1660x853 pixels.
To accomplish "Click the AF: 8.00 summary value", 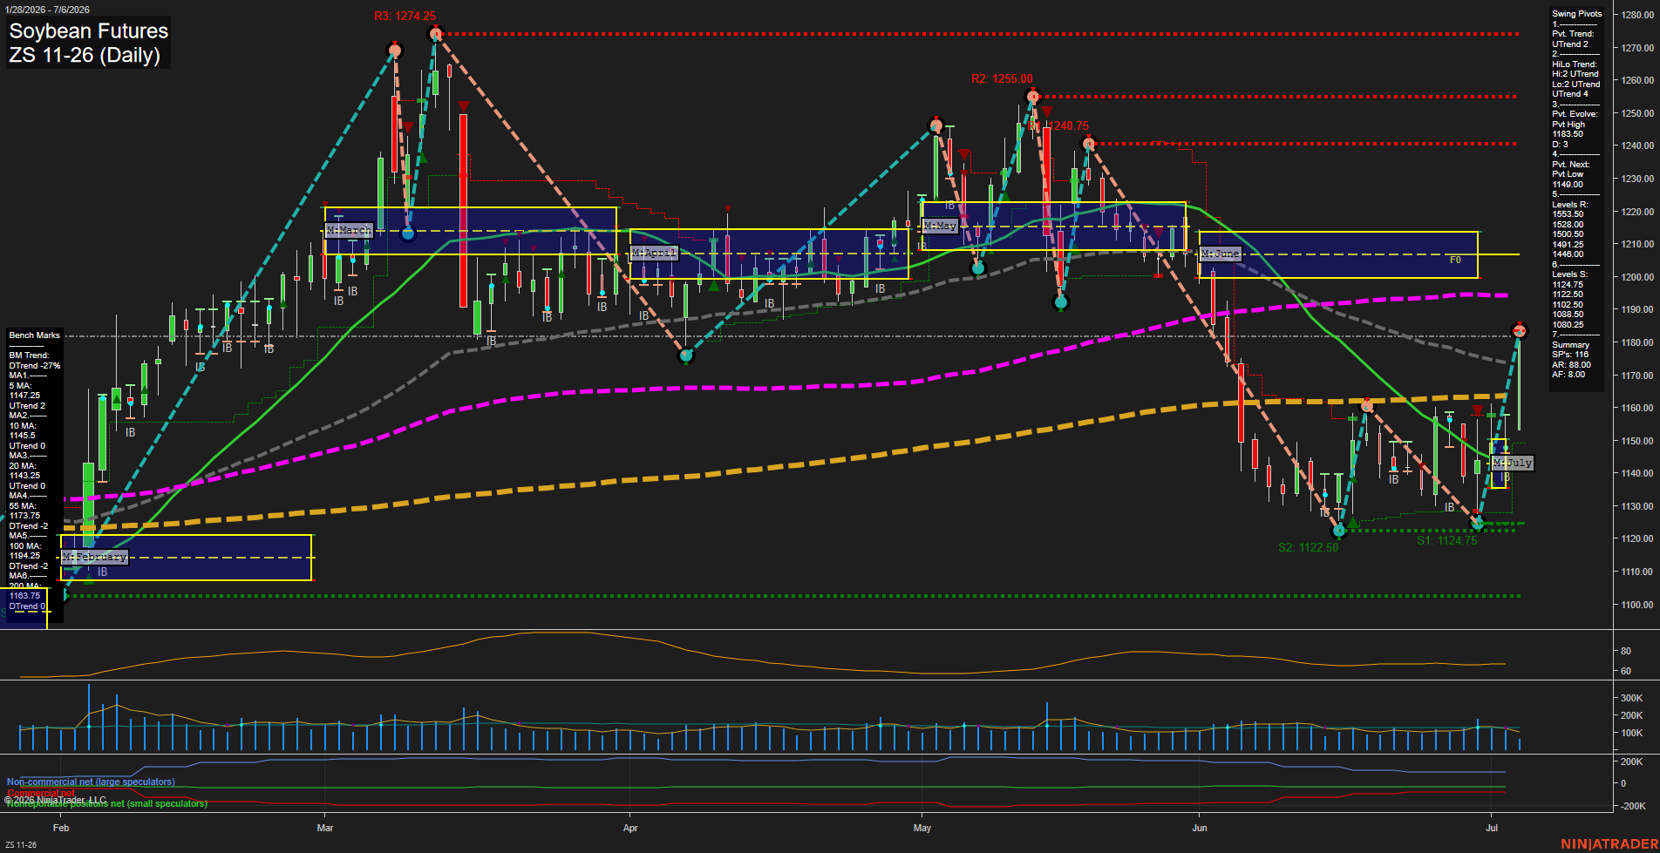I will click(1568, 375).
